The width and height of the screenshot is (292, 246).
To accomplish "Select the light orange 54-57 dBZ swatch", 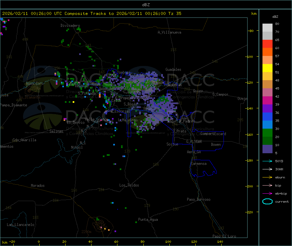I will [x=267, y=60].
